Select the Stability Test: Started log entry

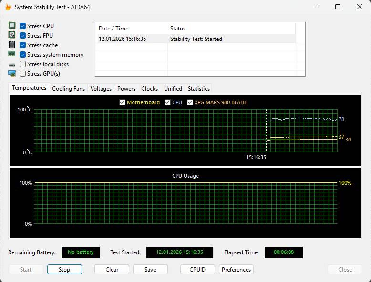[196, 39]
